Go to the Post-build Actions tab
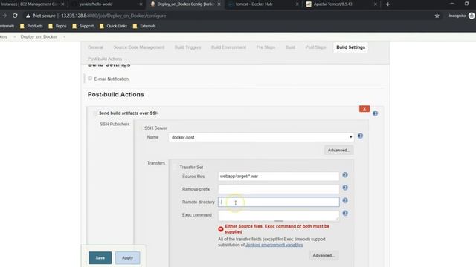This screenshot has height=267, width=476. [x=105, y=59]
